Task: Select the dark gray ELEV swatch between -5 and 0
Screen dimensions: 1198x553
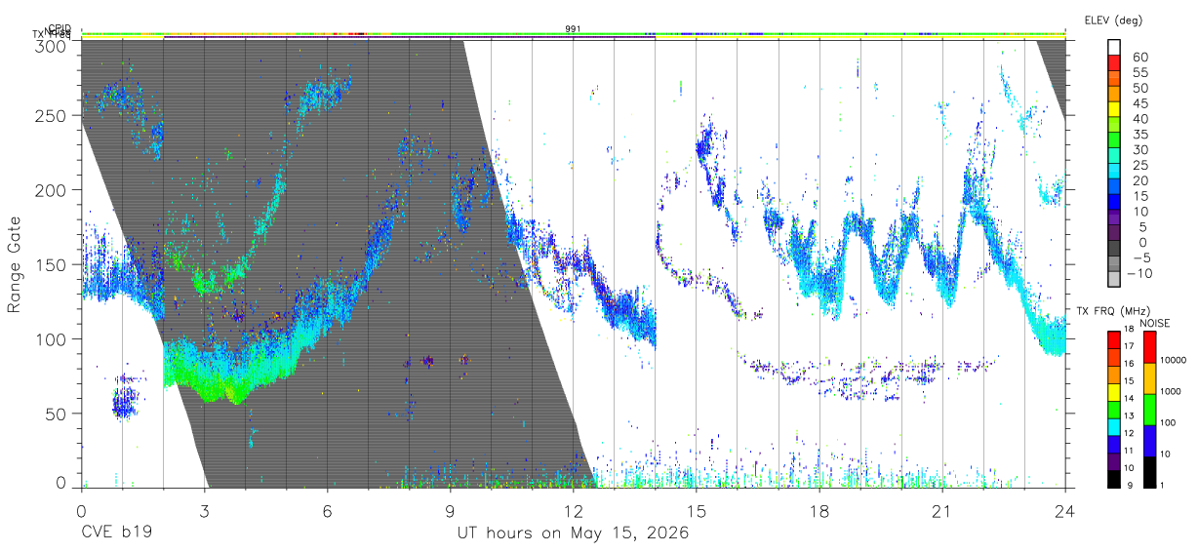Action: pos(1114,250)
